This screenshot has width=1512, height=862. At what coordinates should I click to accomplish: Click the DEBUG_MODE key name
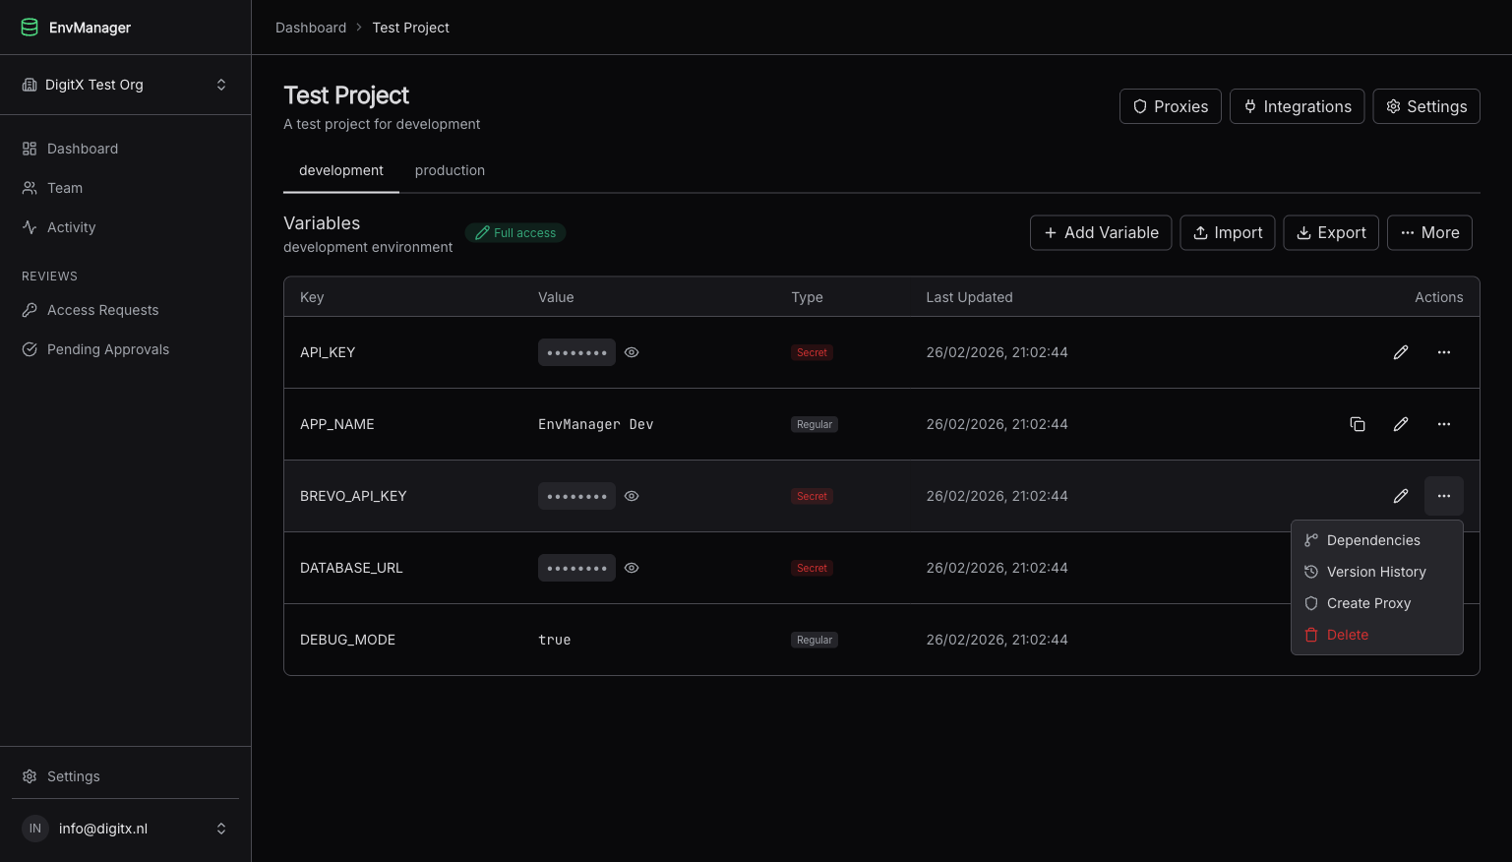347,640
